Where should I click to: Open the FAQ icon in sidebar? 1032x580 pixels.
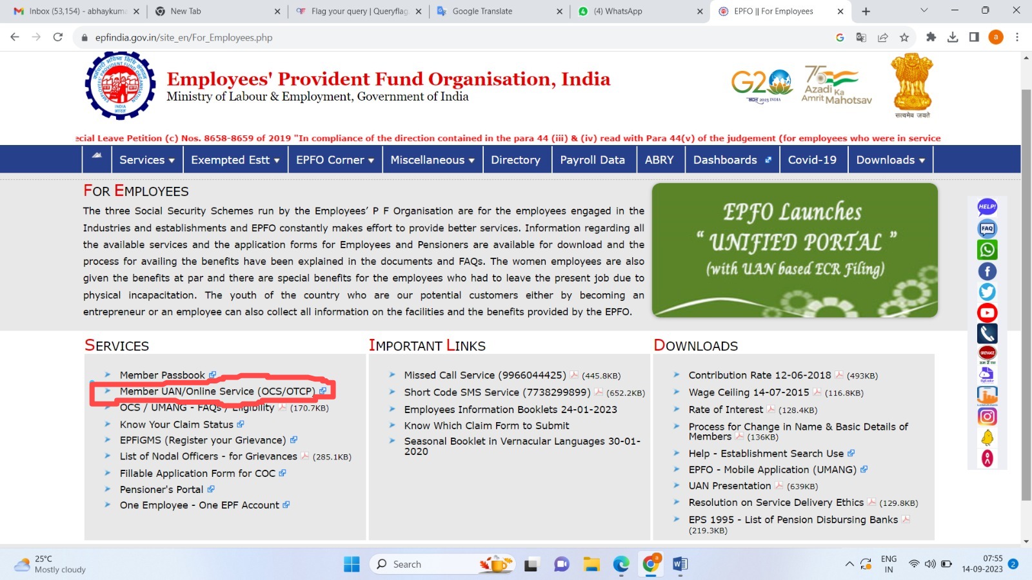point(987,229)
